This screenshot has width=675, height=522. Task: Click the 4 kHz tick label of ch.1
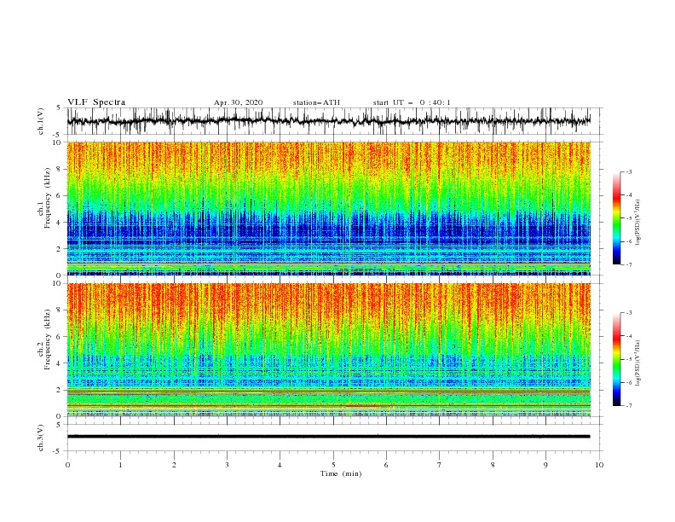click(60, 223)
